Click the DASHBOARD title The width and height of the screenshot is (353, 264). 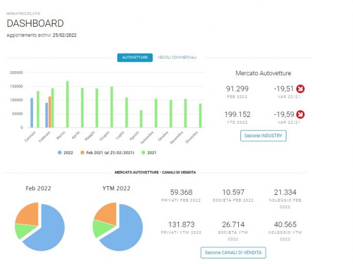(35, 24)
